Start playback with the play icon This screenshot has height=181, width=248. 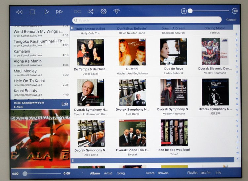point(47,12)
